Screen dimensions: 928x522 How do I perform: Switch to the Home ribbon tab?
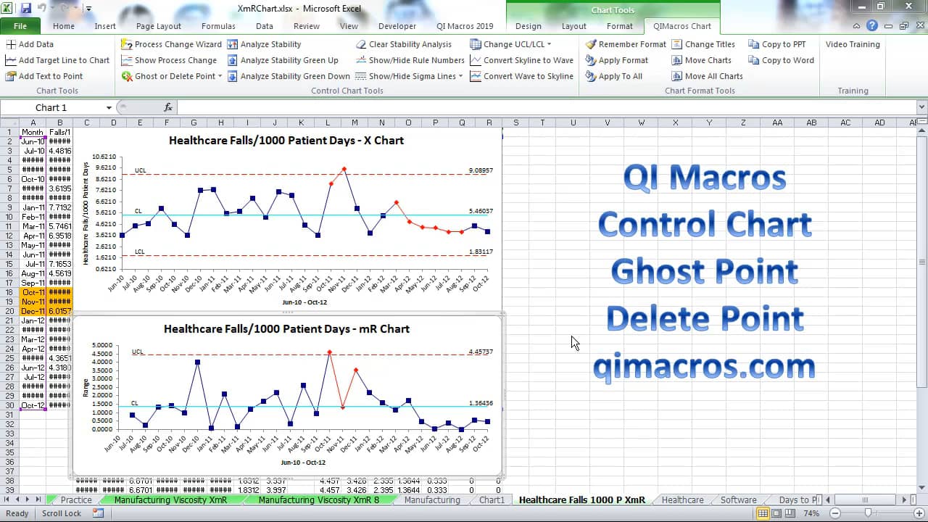pos(64,26)
